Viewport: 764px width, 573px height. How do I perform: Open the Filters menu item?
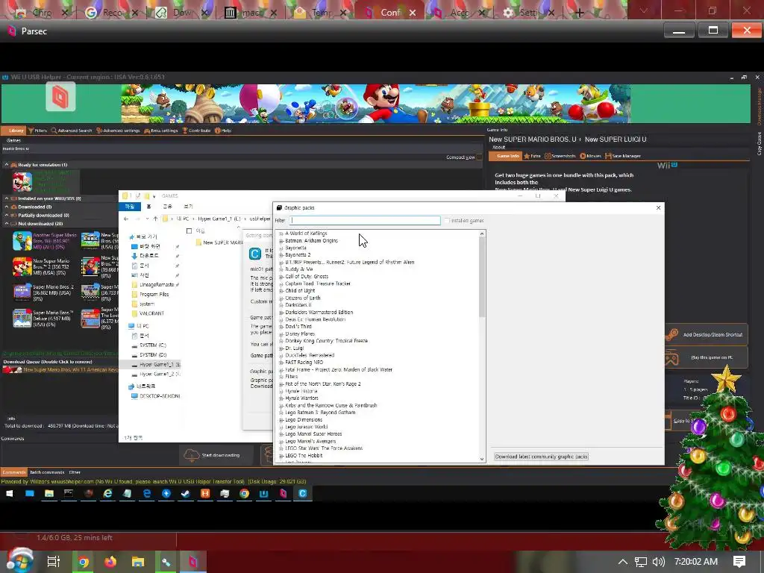pos(37,131)
